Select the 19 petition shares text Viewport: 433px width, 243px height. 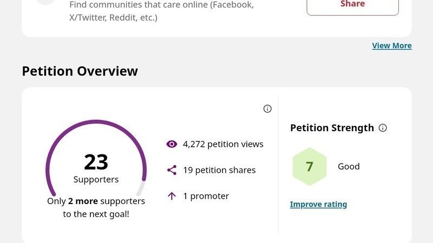point(219,170)
